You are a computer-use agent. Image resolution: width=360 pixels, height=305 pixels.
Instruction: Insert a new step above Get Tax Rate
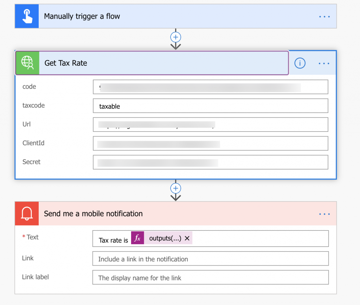pyautogui.click(x=175, y=37)
